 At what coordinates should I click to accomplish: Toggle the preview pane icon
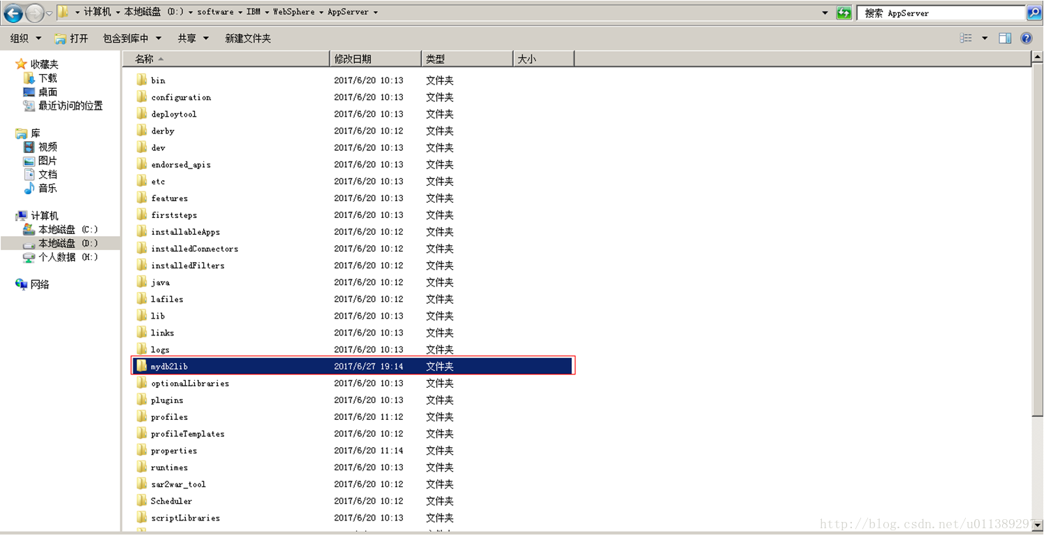tap(1005, 38)
